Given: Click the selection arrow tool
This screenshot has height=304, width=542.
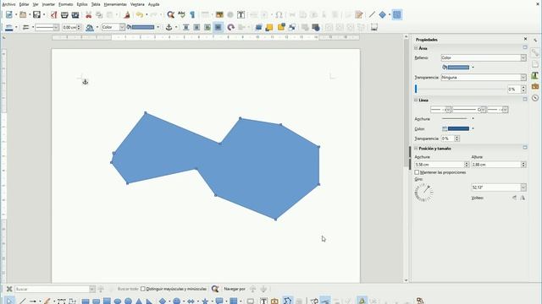Looking at the screenshot, I should pos(9,301).
